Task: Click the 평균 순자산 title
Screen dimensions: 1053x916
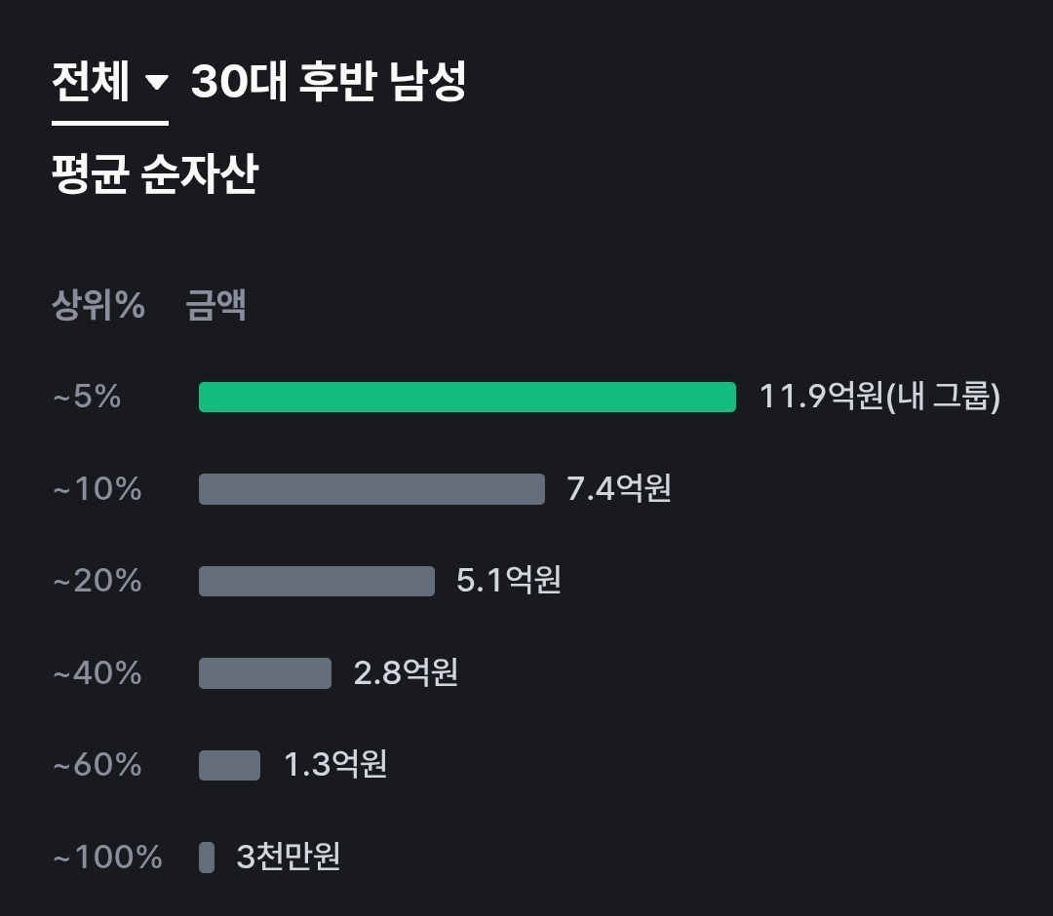Action: click(154, 174)
